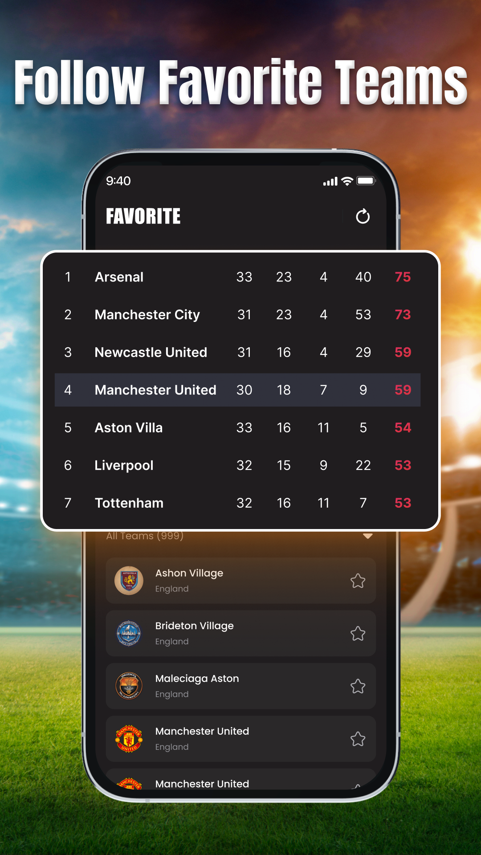The image size is (481, 855).
Task: Tap the cellular signal bars icon
Action: (330, 182)
